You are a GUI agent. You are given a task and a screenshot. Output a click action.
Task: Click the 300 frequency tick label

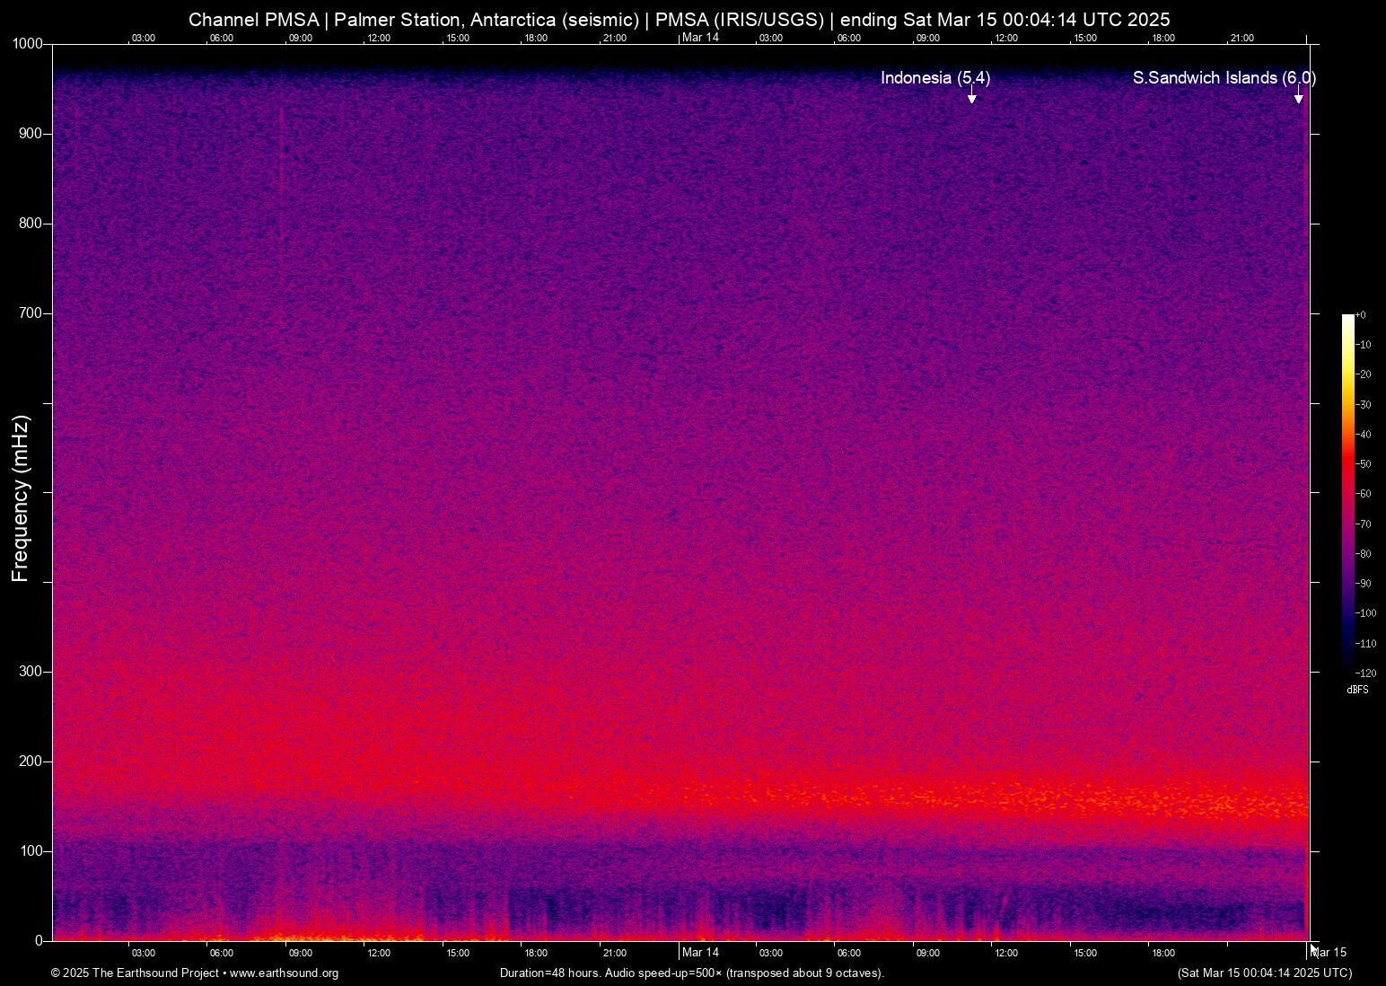(x=31, y=672)
